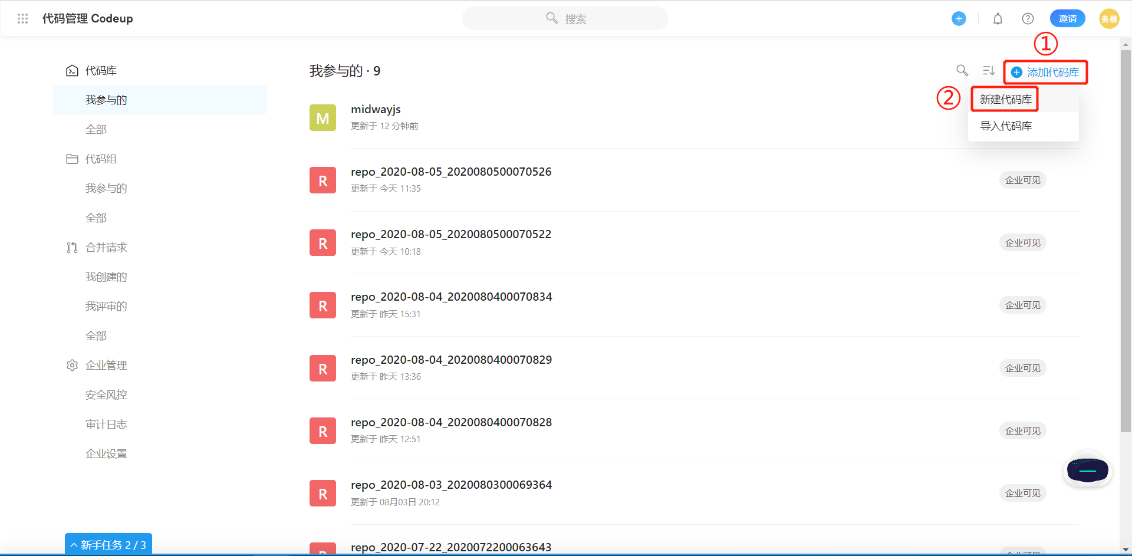1132x556 pixels.
Task: Click the midwayjs green M avatar
Action: (x=323, y=118)
